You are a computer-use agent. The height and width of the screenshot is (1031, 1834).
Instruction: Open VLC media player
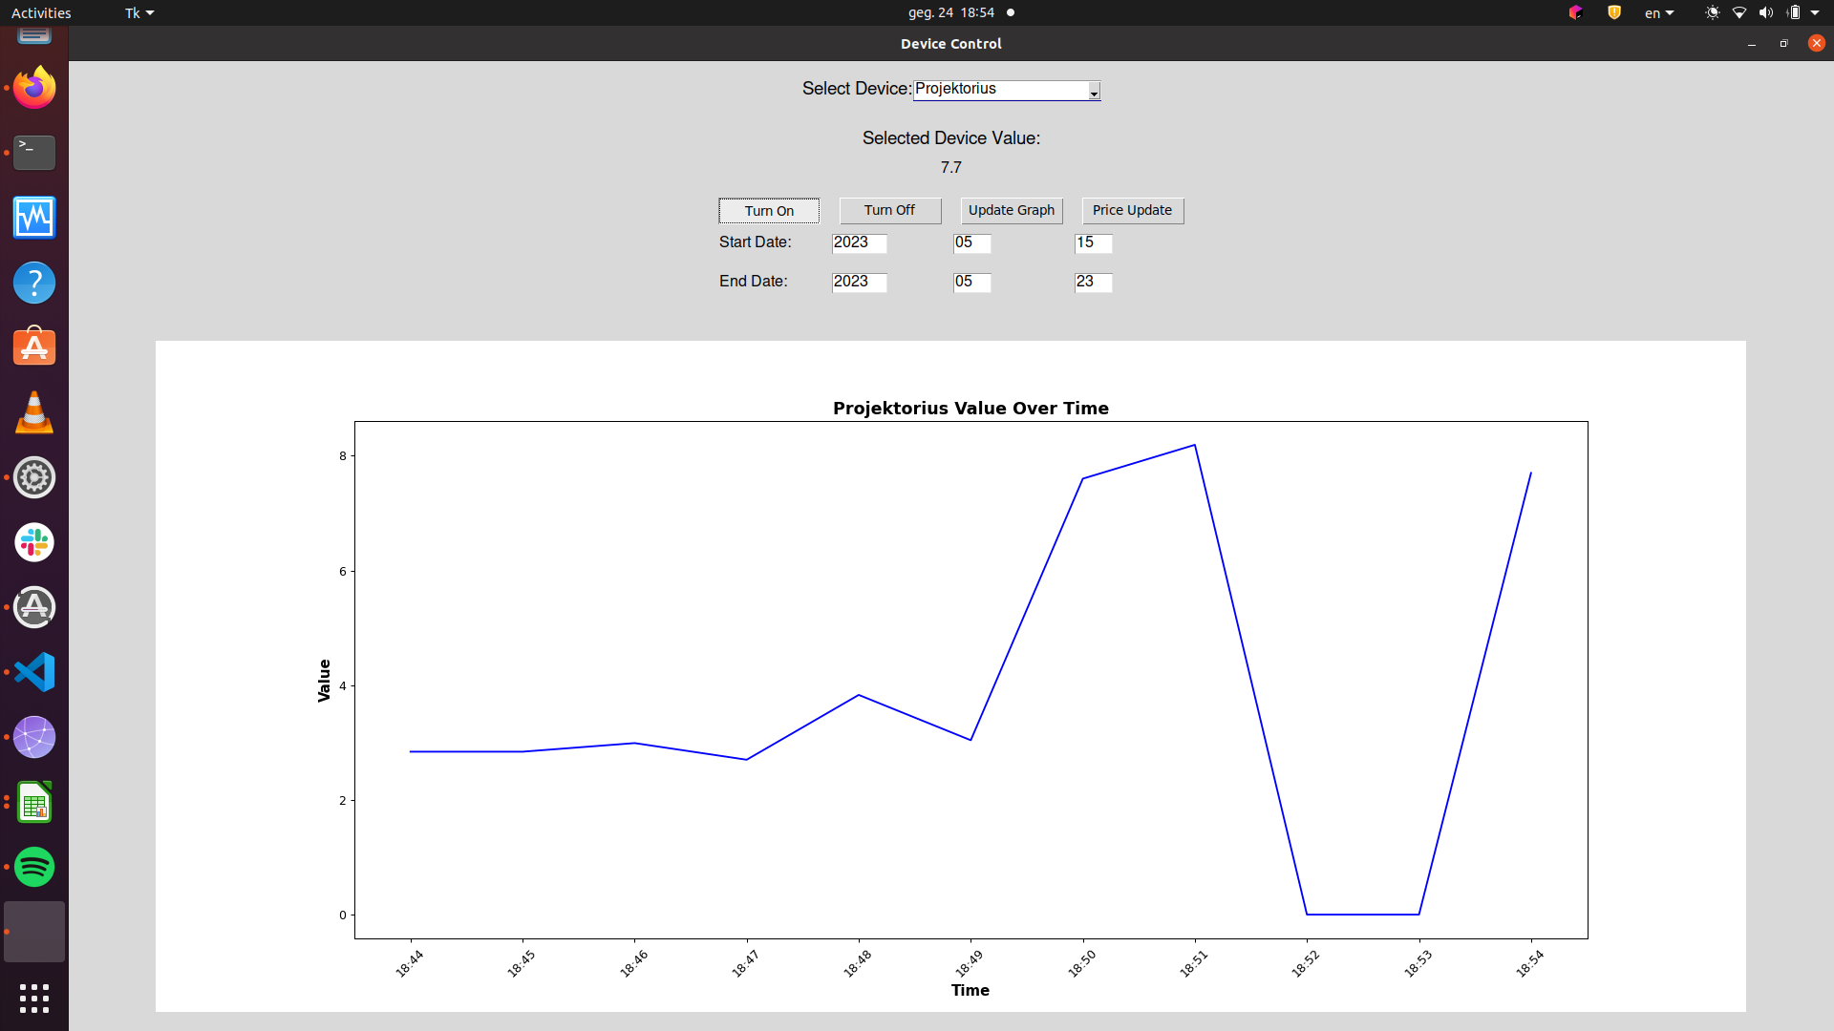pyautogui.click(x=33, y=412)
